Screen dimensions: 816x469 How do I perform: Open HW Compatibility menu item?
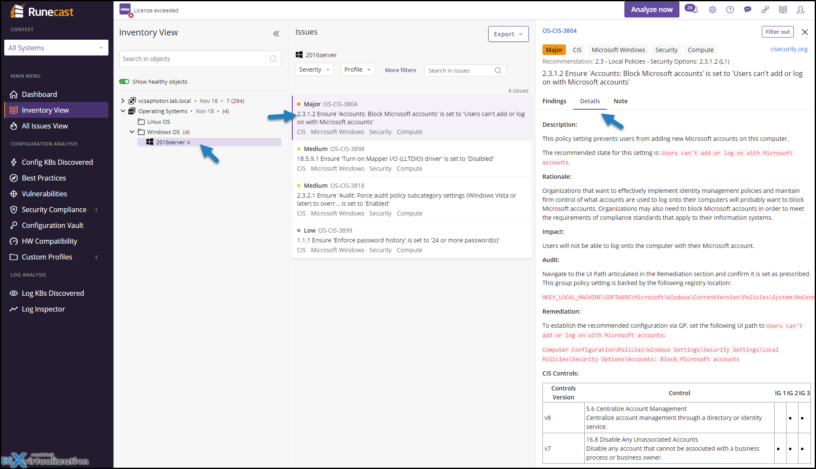point(56,241)
